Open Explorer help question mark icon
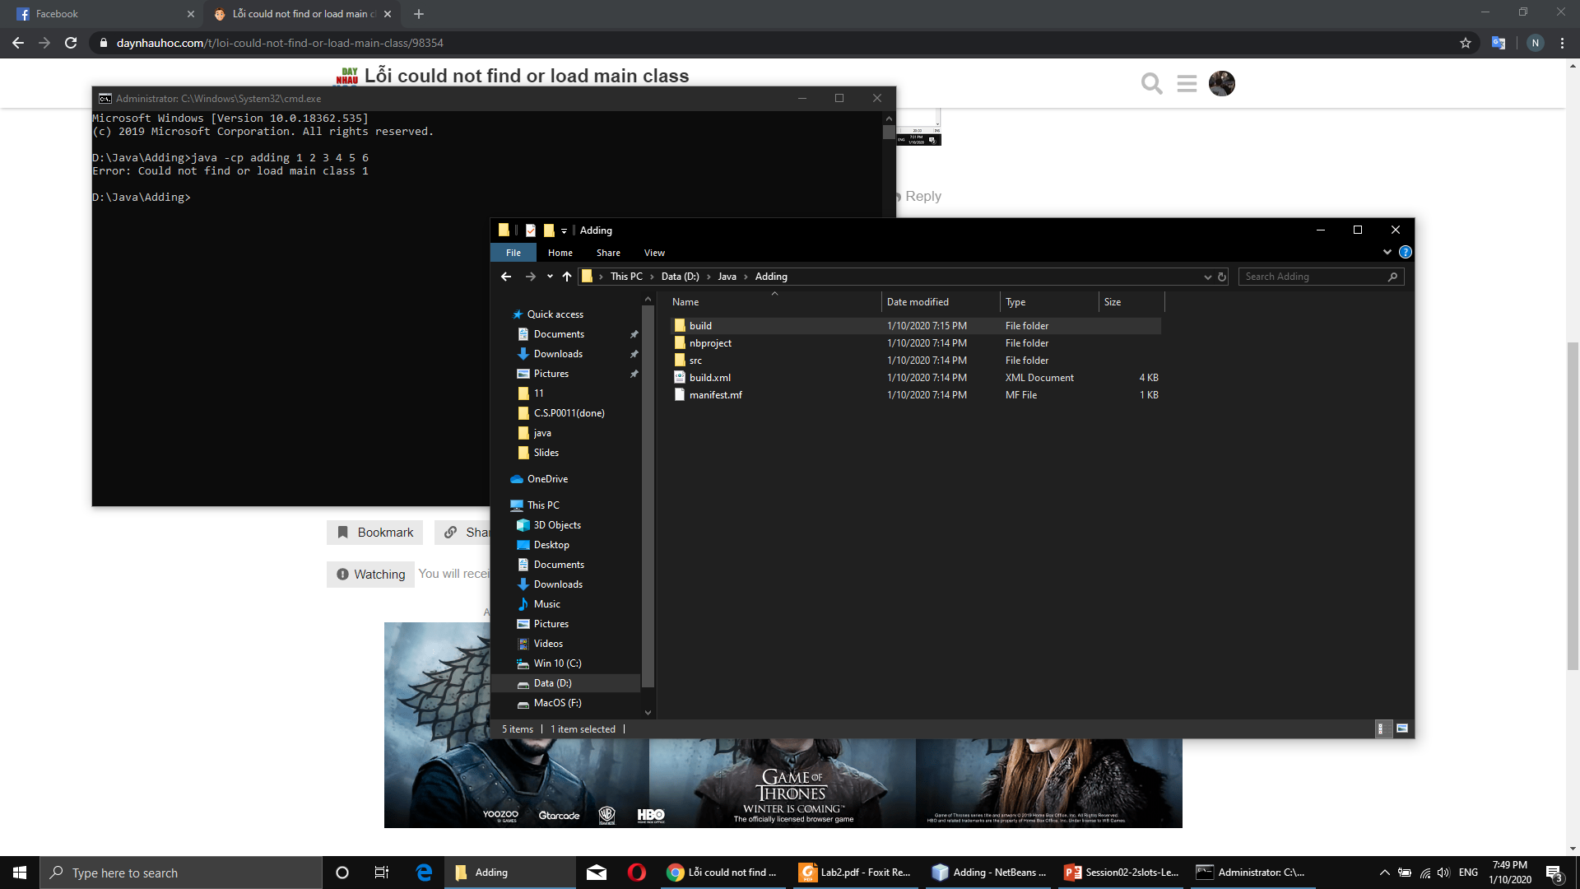The width and height of the screenshot is (1580, 889). pos(1406,252)
